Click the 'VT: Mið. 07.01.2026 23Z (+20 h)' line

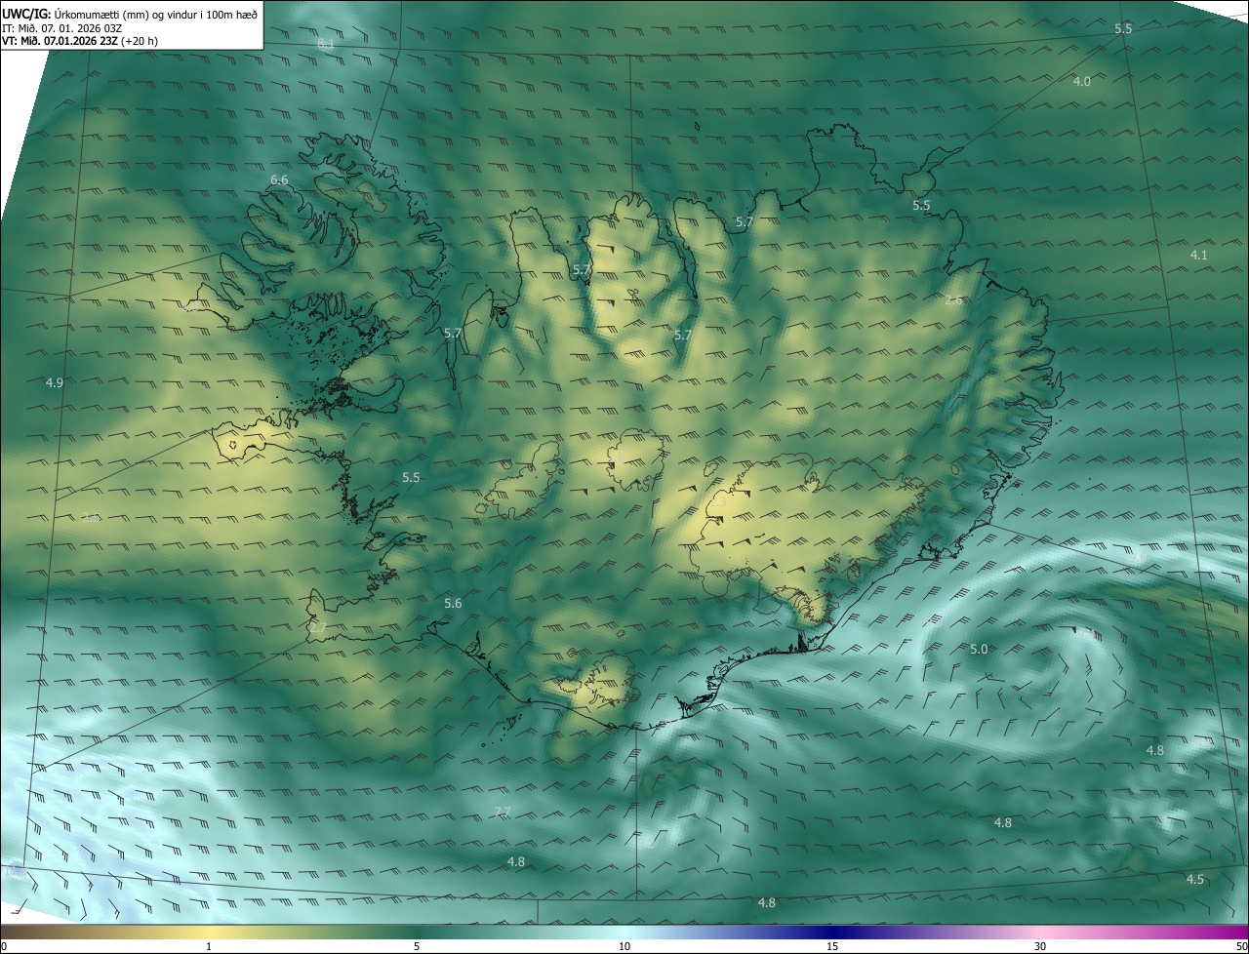[x=80, y=41]
